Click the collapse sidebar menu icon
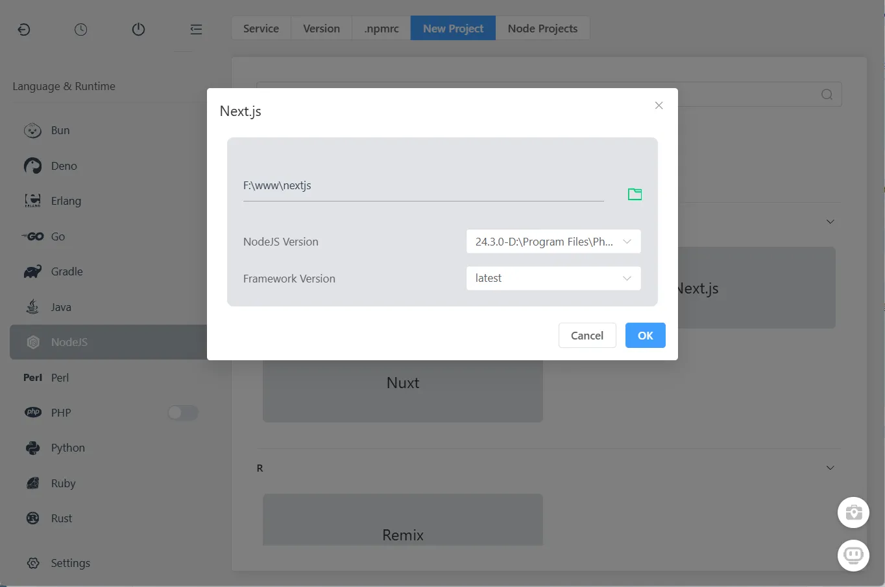 coord(196,29)
